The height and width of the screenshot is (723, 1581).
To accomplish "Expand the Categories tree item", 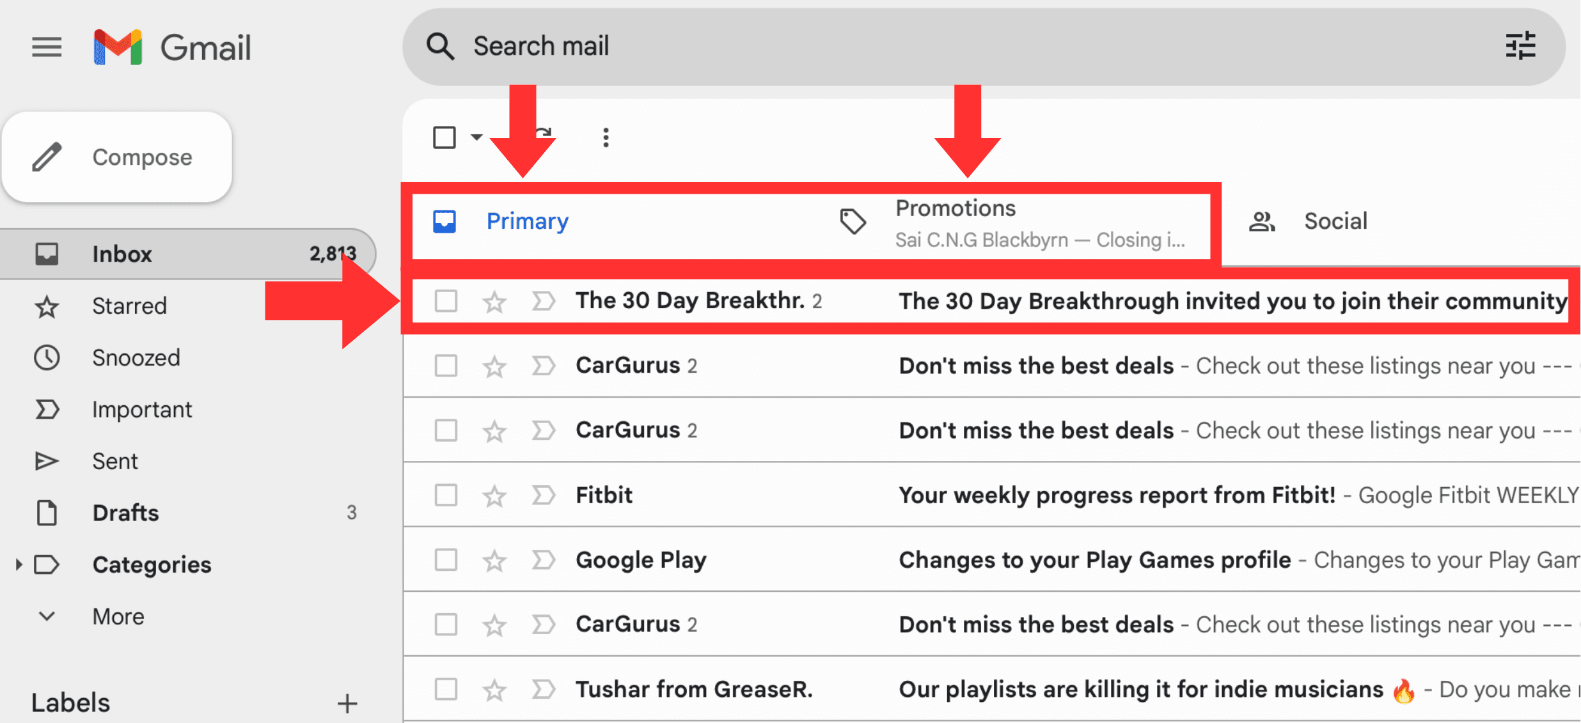I will pyautogui.click(x=19, y=564).
